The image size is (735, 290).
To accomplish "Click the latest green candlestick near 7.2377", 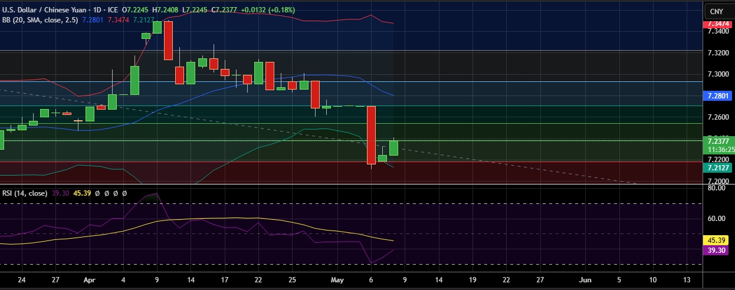I will pyautogui.click(x=393, y=148).
